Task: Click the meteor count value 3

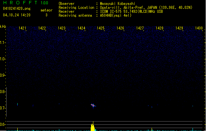Action: (x=47, y=15)
